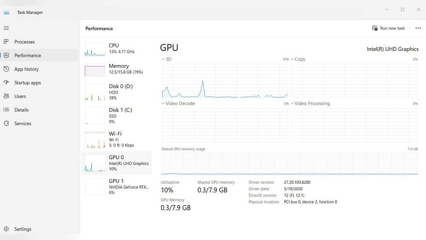The width and height of the screenshot is (426, 240).
Task: Click the Run new task button
Action: pos(388,28)
